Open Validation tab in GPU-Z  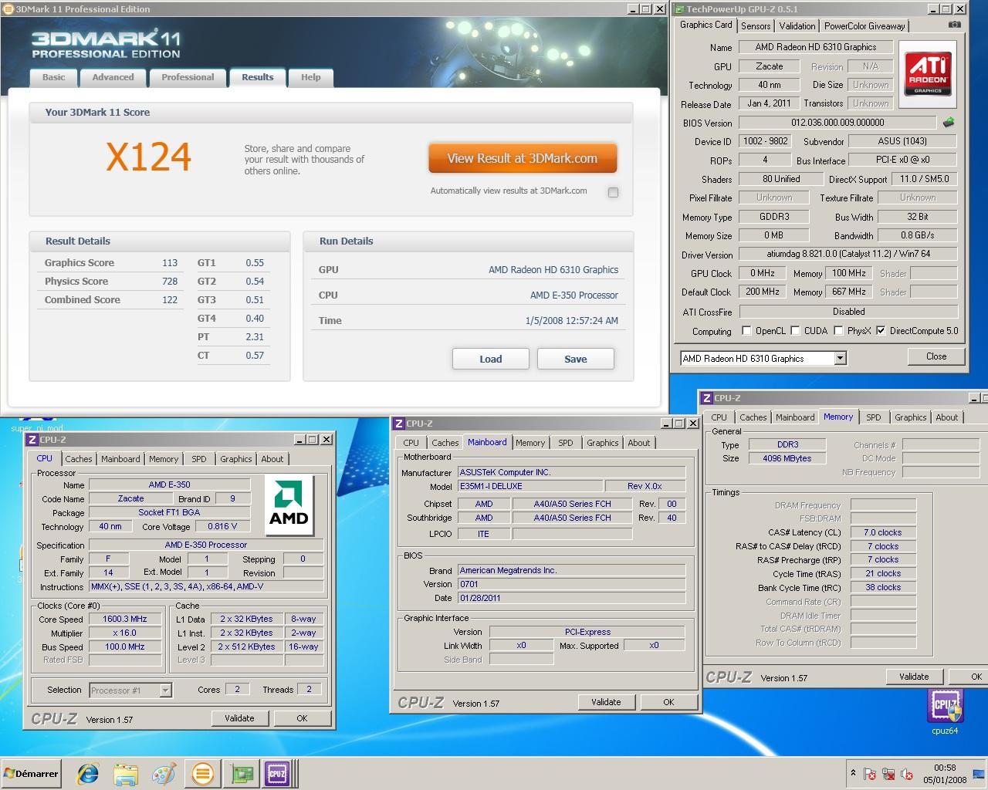point(797,25)
